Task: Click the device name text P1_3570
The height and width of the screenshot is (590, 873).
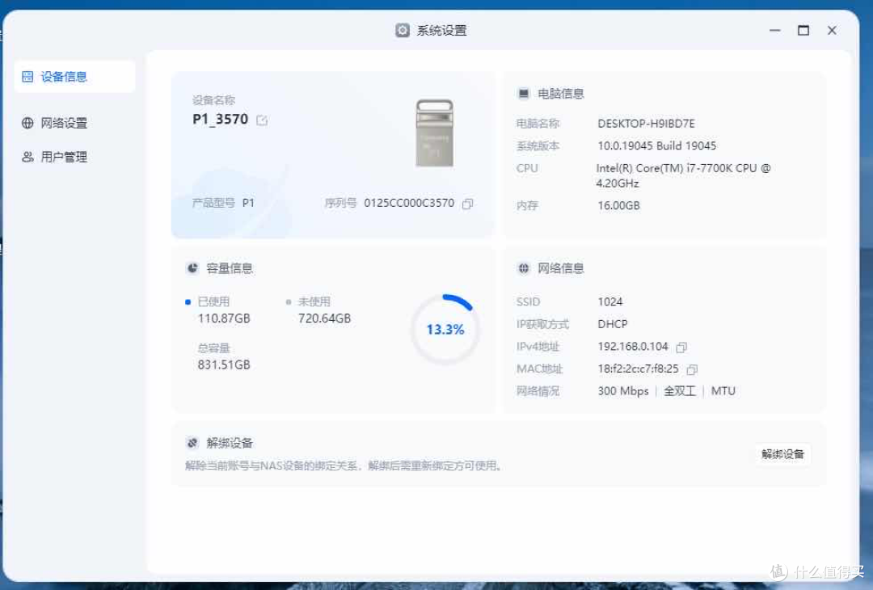Action: point(221,119)
